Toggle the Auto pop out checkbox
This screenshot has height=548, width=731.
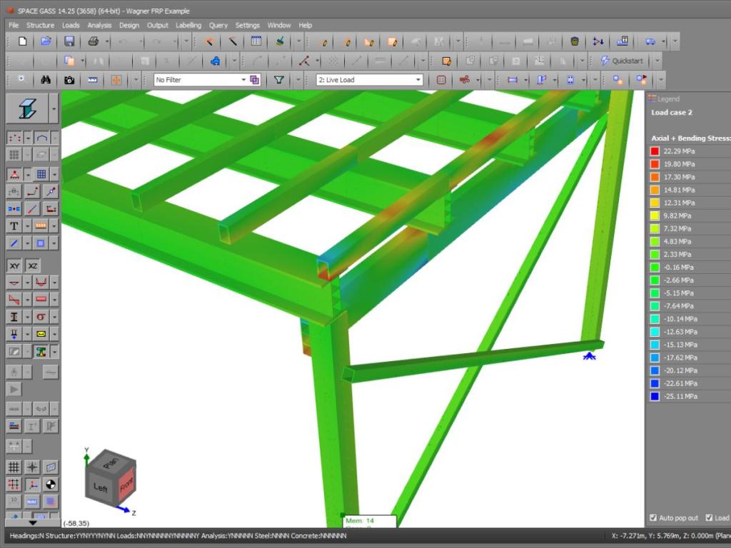653,518
